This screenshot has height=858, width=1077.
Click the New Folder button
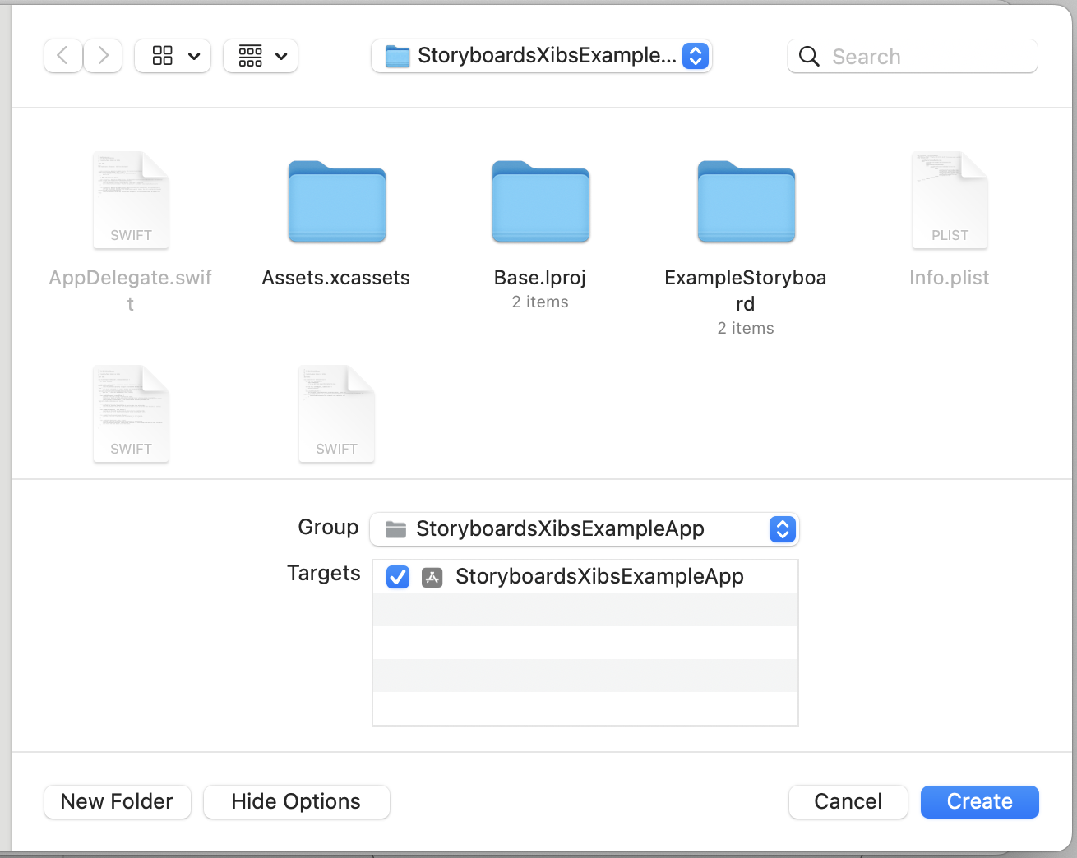pos(117,802)
